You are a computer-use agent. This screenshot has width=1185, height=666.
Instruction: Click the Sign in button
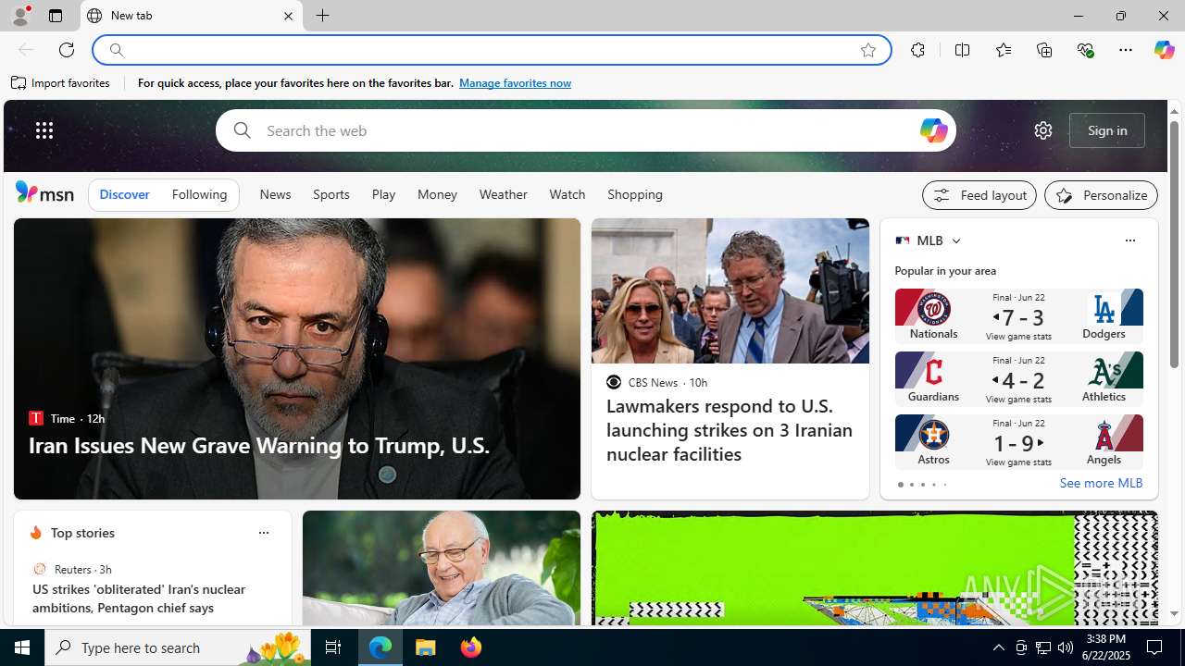[x=1106, y=130]
